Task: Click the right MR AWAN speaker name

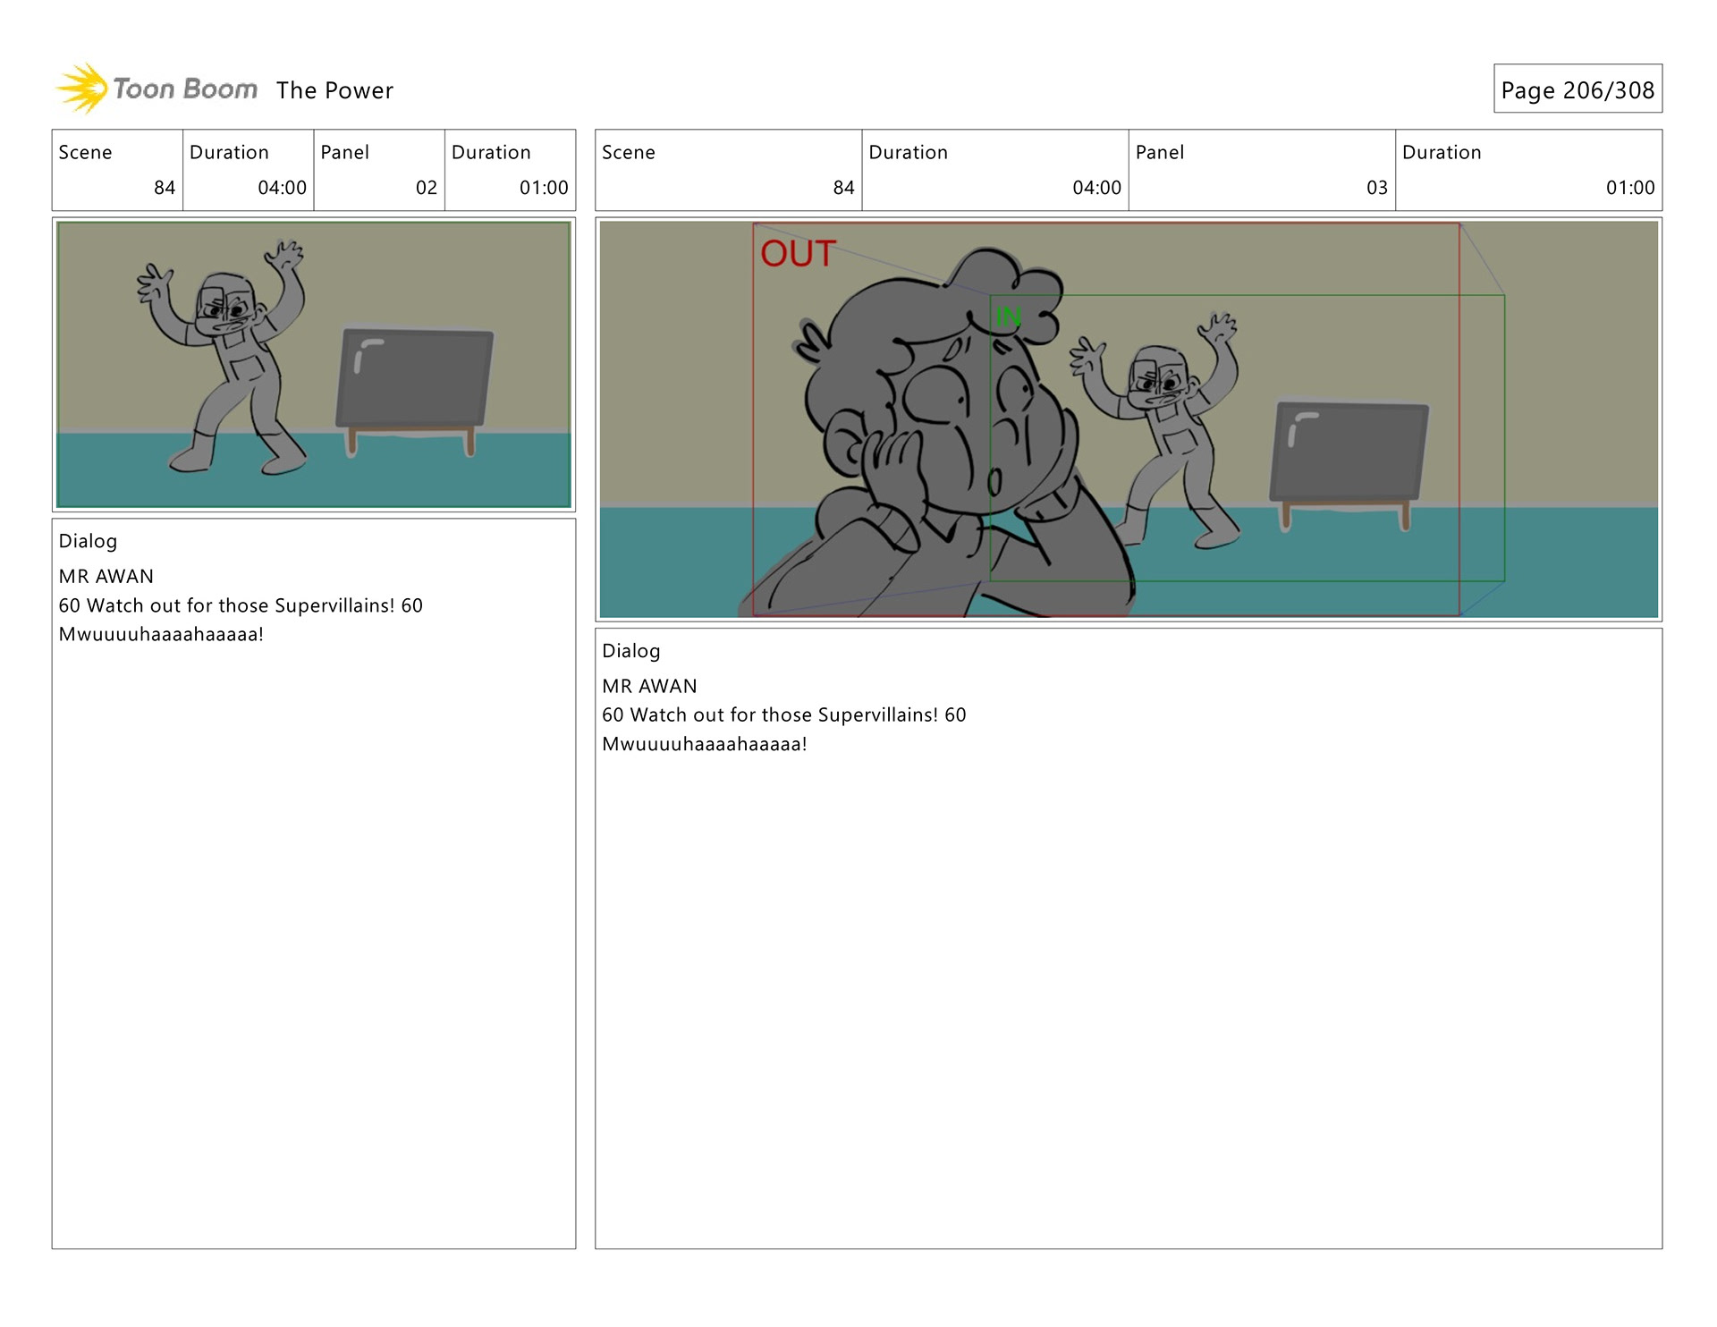Action: click(649, 686)
